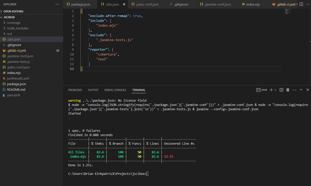311x186 pixels.
Task: Open Explorer more actions ellipsis
Action: point(58,4)
